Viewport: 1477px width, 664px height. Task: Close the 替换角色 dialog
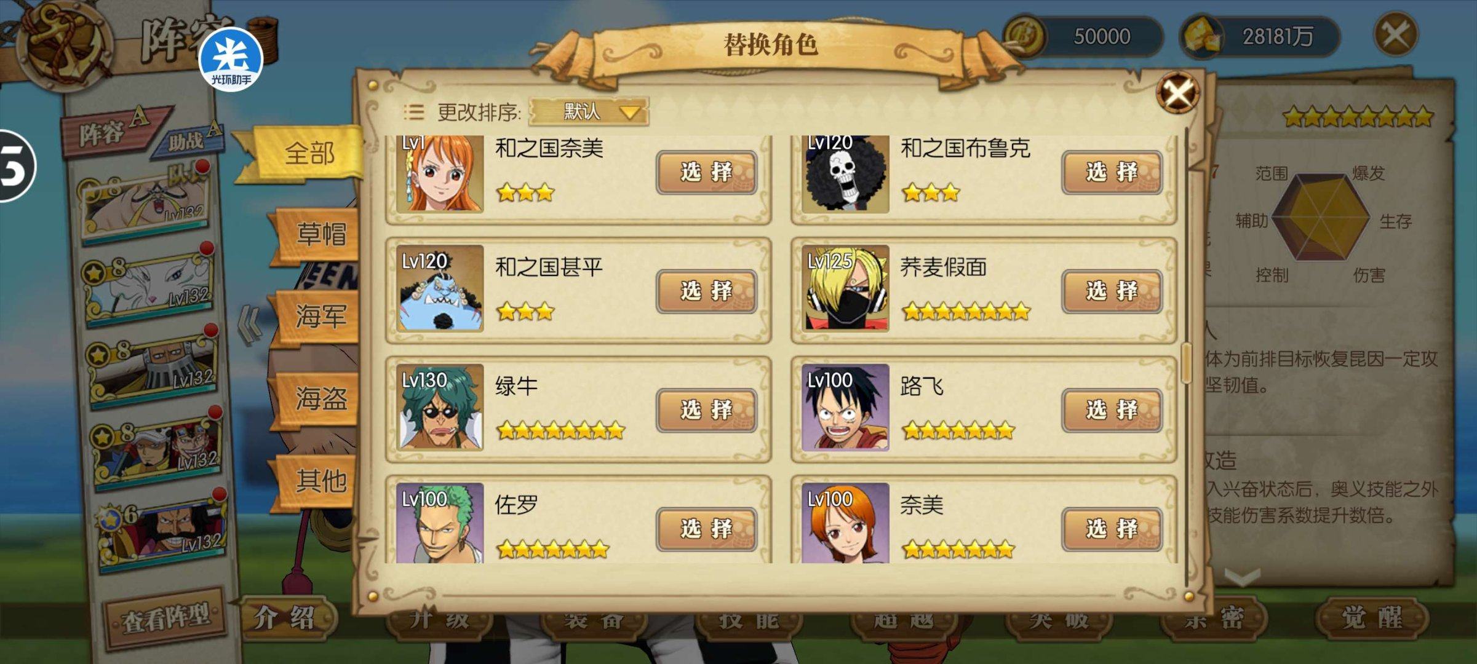(x=1177, y=93)
